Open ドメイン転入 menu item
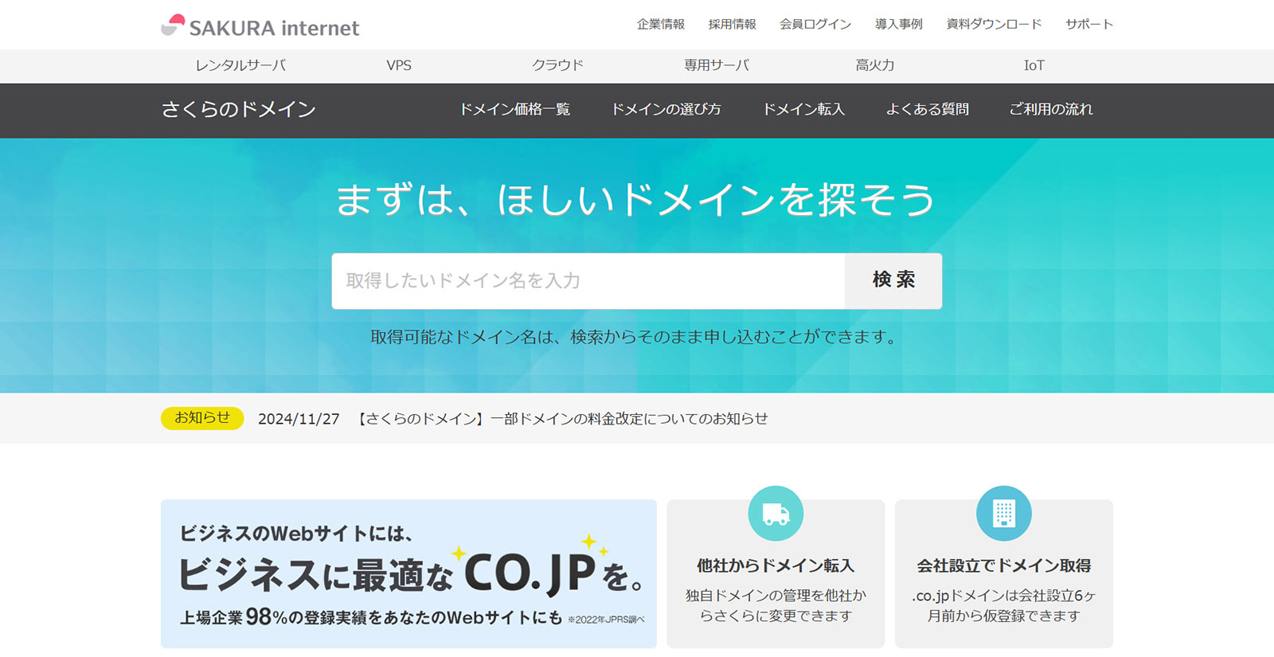The image size is (1274, 657). pyautogui.click(x=803, y=109)
